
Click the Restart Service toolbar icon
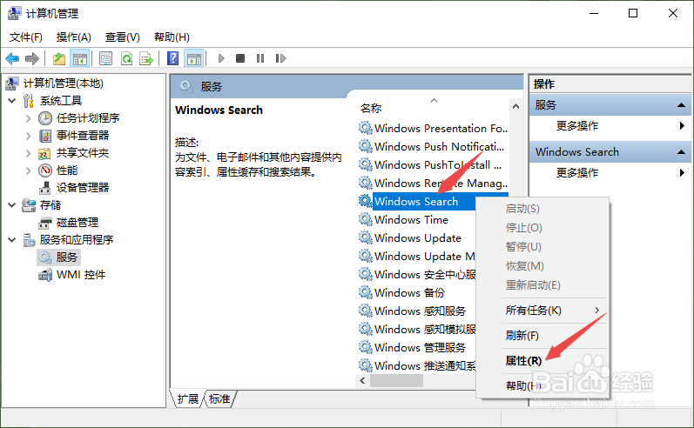click(x=280, y=58)
